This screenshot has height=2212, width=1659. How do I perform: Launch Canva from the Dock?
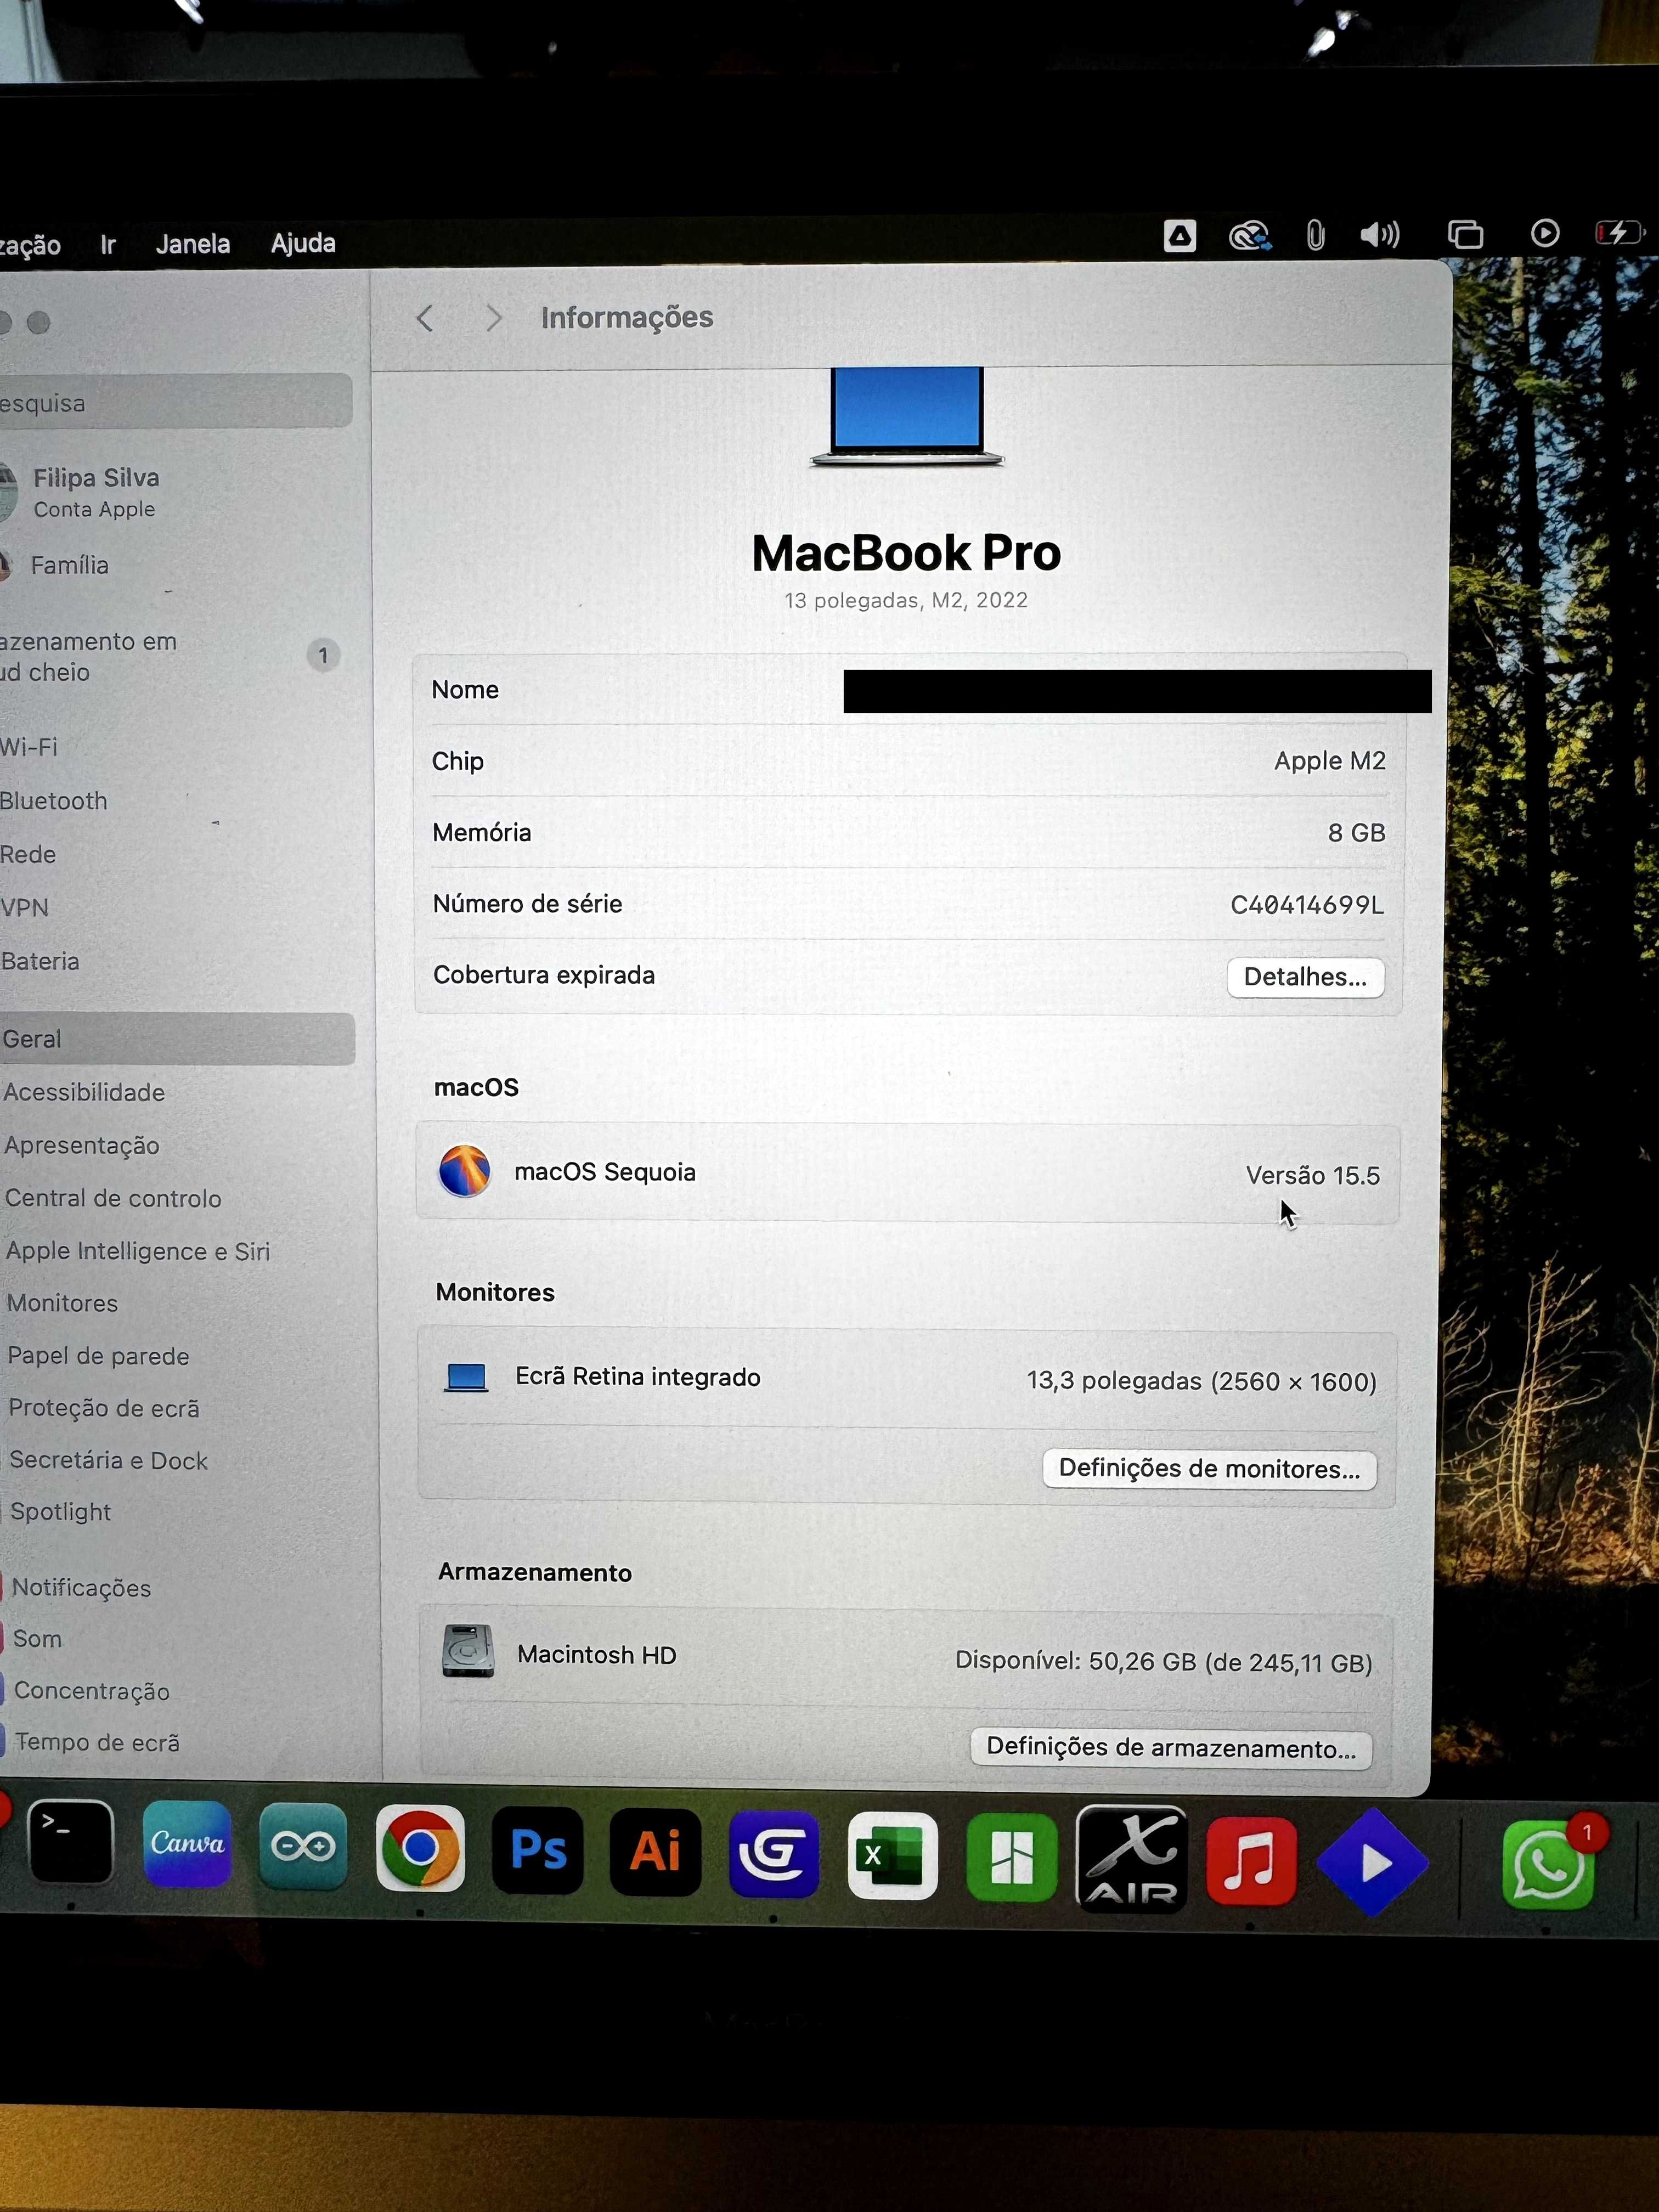point(187,1844)
